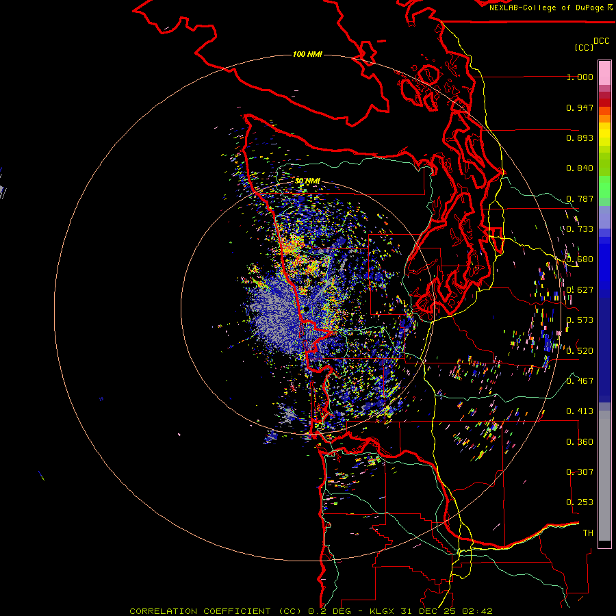Screen dimensions: 616x616
Task: Select the 0.573 legend value
Action: click(580, 320)
